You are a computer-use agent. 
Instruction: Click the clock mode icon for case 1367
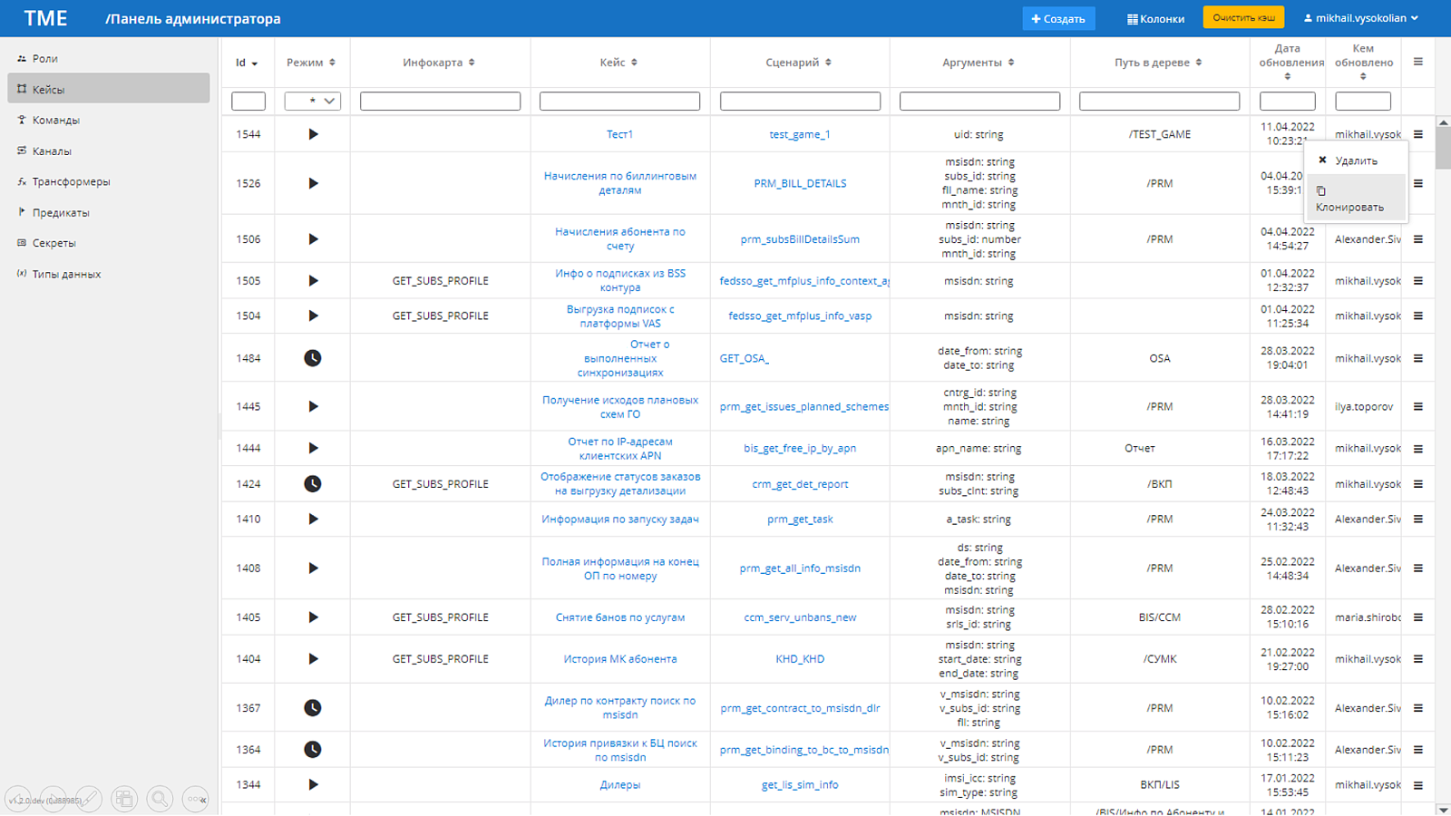pyautogui.click(x=312, y=708)
